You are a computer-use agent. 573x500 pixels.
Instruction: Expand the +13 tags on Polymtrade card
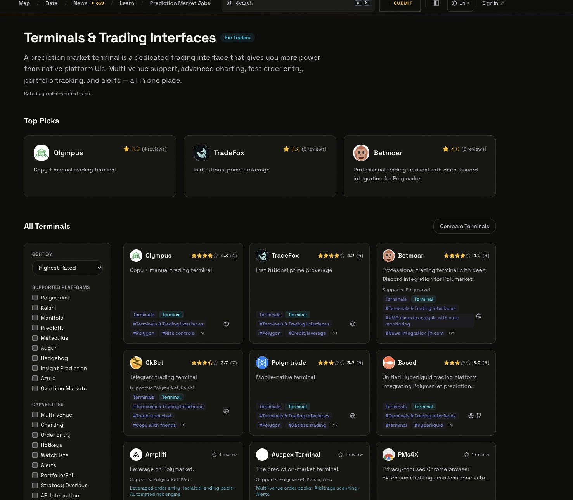point(334,425)
